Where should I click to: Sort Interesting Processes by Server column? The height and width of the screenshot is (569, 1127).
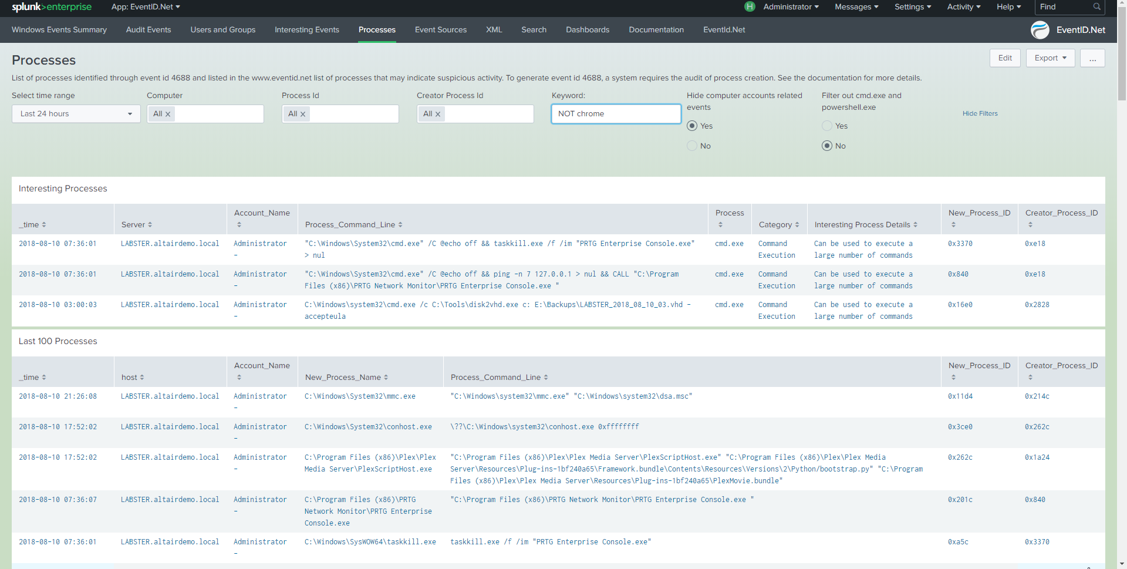(x=137, y=225)
